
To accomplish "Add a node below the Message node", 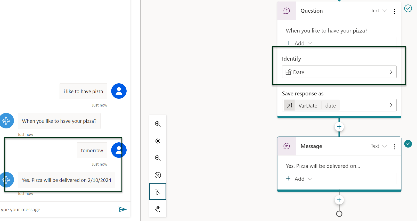I will pyautogui.click(x=339, y=200).
